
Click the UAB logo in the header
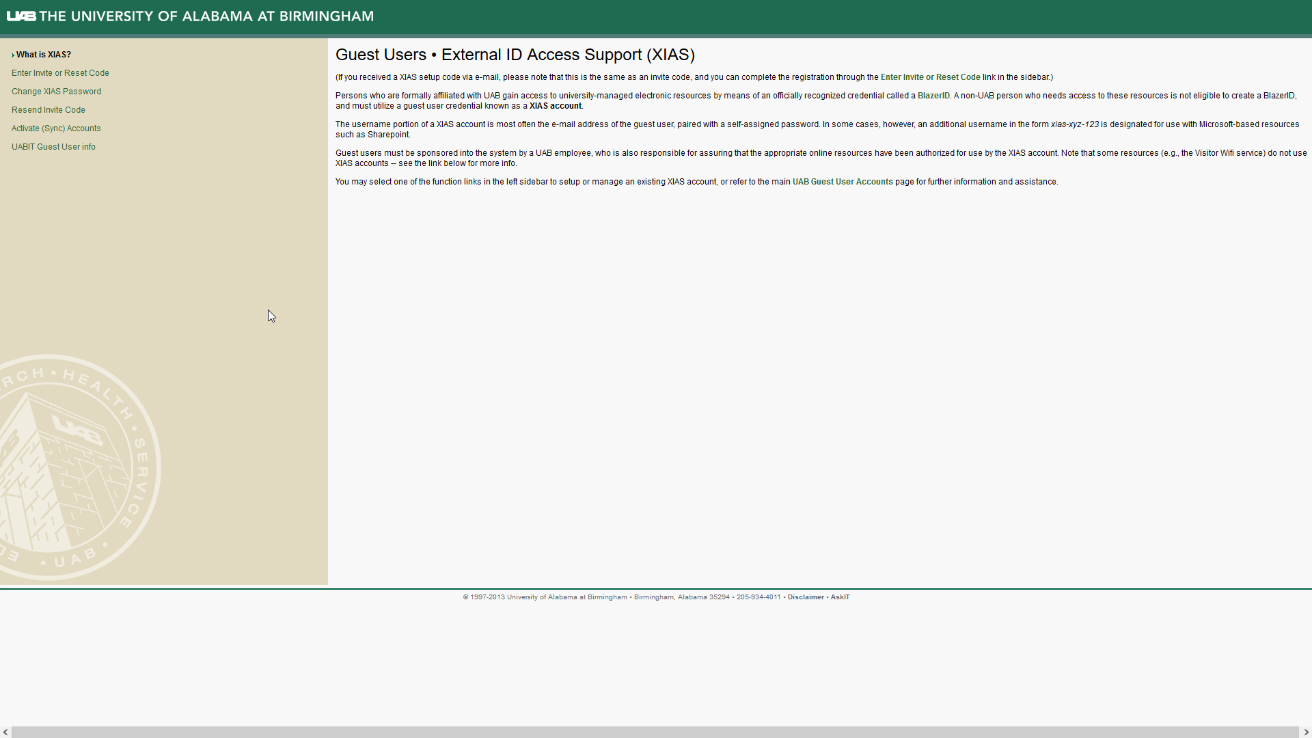pyautogui.click(x=21, y=16)
